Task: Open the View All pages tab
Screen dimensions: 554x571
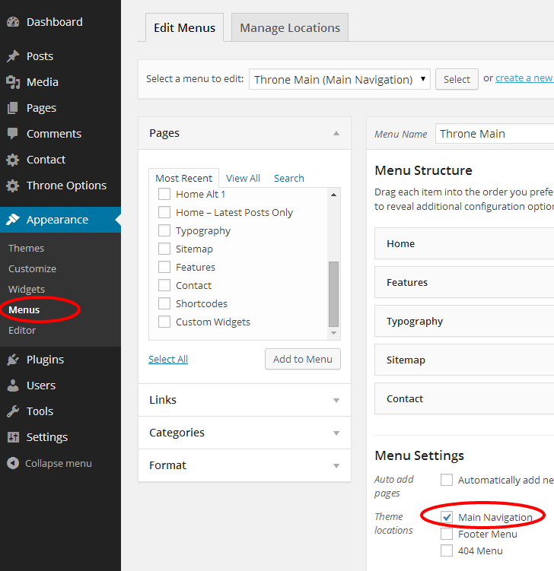Action: (243, 178)
